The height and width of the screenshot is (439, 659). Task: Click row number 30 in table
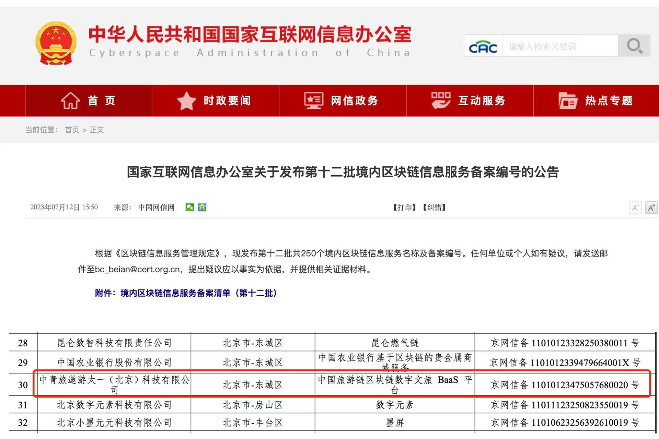(23, 385)
